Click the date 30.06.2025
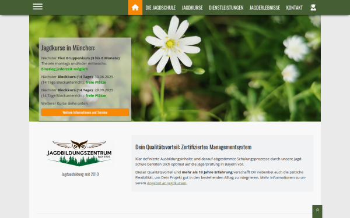Screen dimensions: 350x218 (x=104, y=77)
